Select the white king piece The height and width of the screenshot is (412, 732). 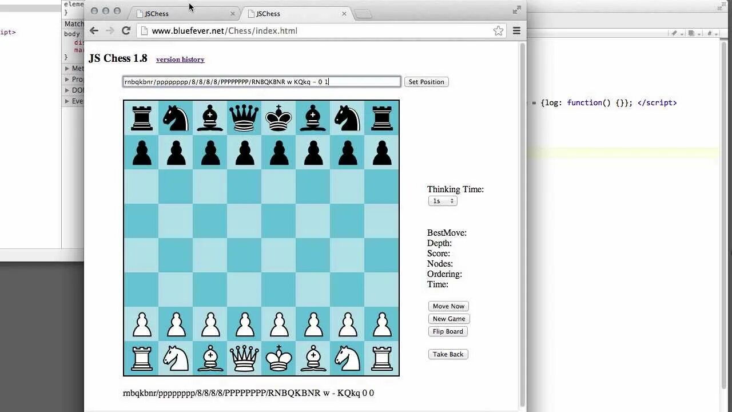pyautogui.click(x=279, y=358)
